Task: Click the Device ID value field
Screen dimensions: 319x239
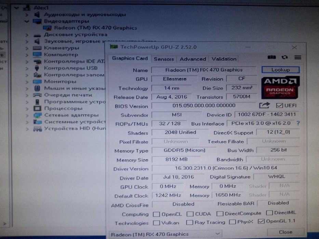Action: click(267, 114)
